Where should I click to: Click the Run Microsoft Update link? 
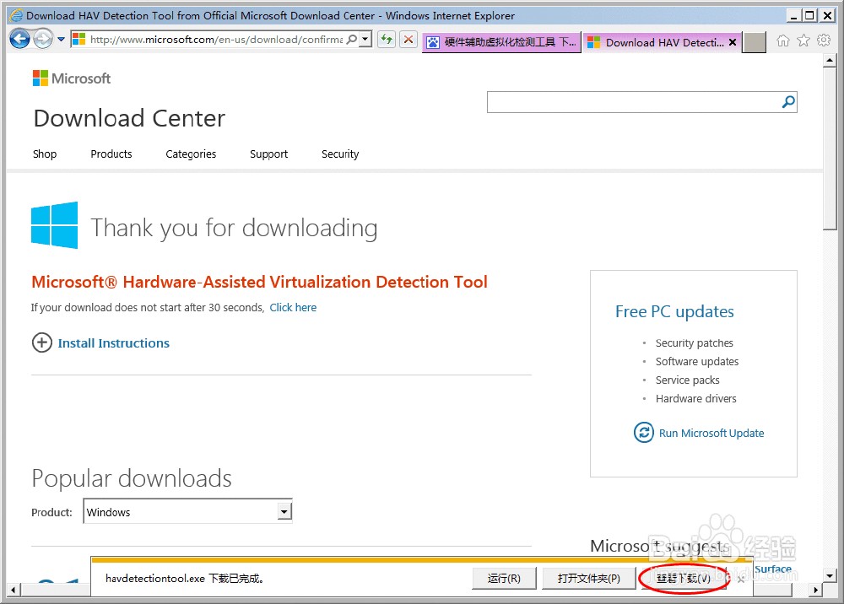coord(711,433)
